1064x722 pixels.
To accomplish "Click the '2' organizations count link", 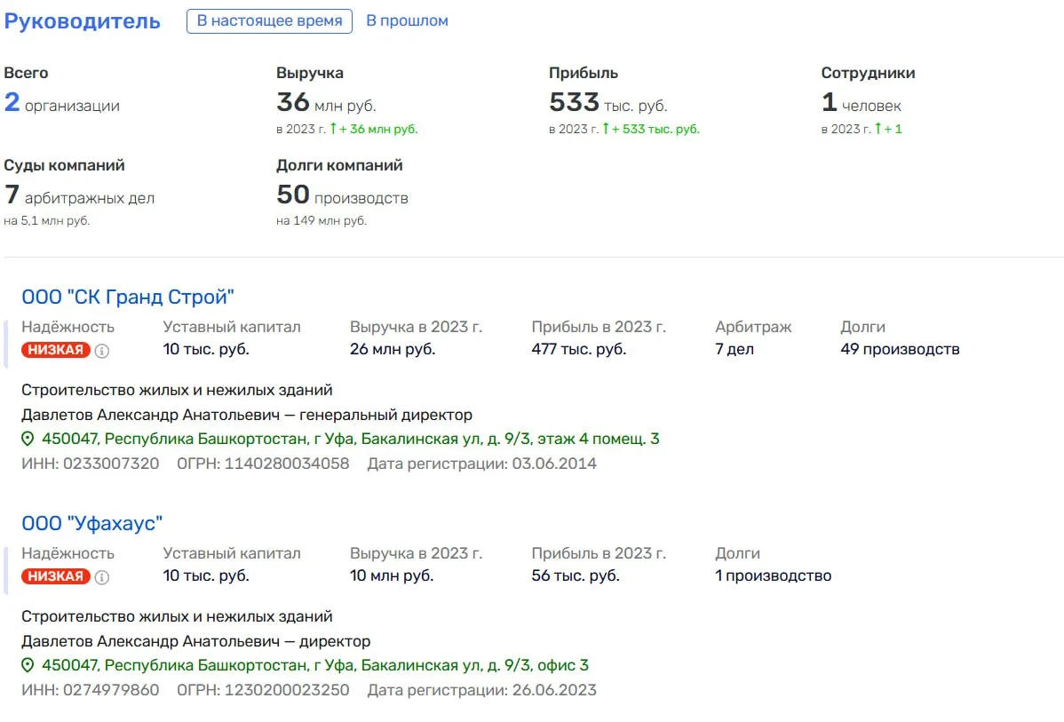I will click(12, 102).
